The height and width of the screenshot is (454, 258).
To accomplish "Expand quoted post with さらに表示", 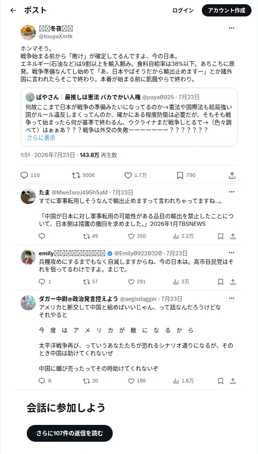I will [x=41, y=138].
